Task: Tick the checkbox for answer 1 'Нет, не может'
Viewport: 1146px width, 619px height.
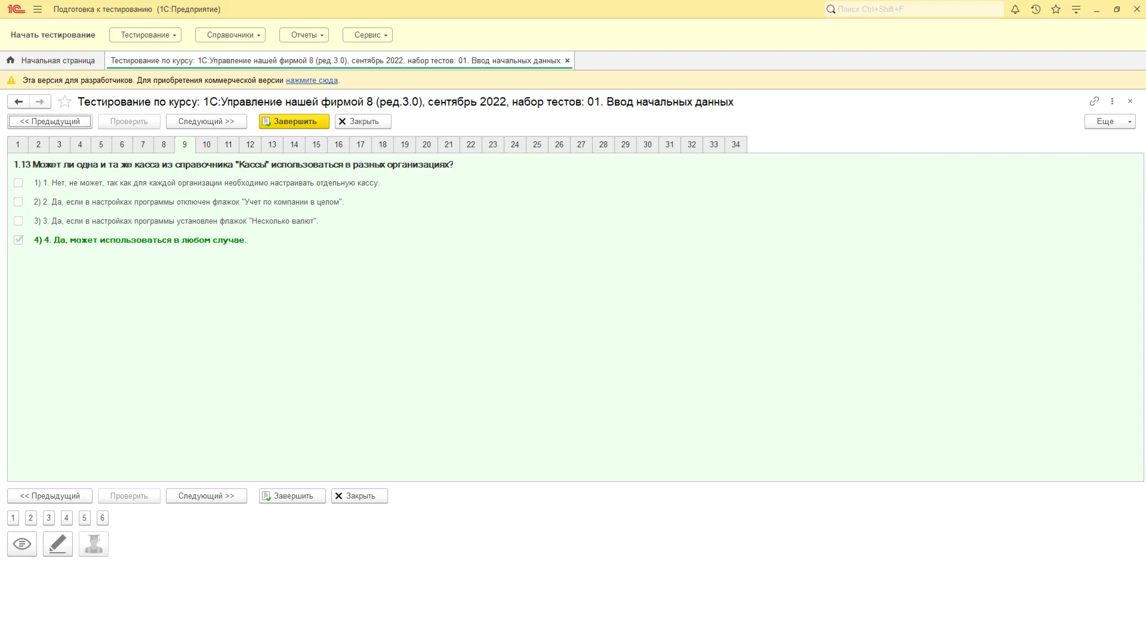Action: pyautogui.click(x=19, y=183)
